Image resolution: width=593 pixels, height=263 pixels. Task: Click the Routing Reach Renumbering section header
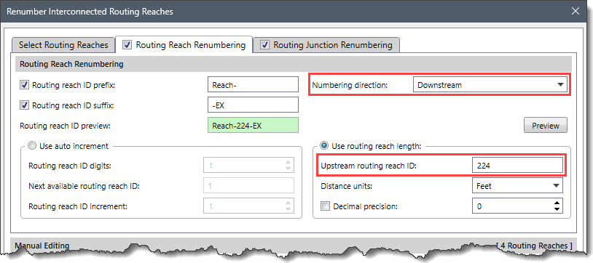[293, 64]
